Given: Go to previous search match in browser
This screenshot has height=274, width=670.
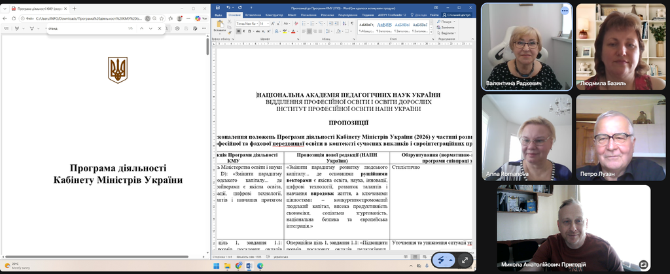Looking at the screenshot, I should [141, 29].
